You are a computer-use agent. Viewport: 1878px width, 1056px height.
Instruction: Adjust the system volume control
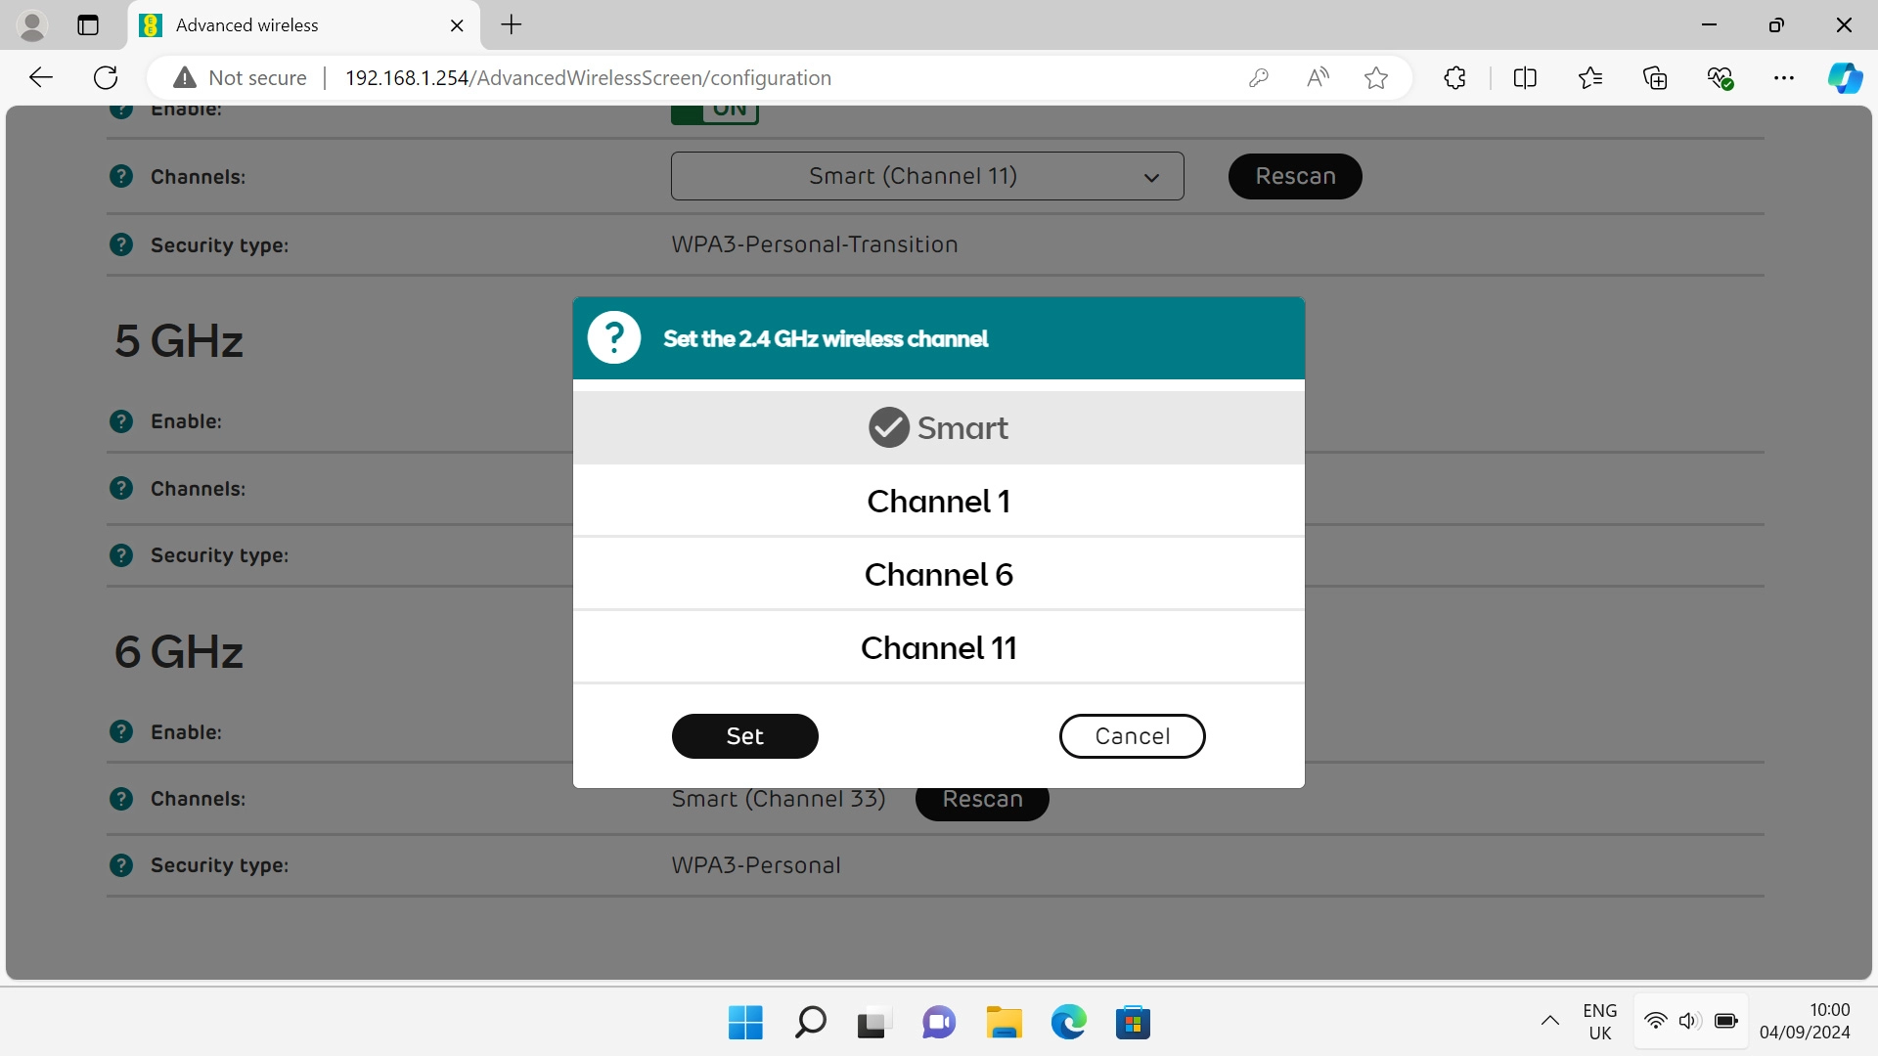click(1690, 1021)
